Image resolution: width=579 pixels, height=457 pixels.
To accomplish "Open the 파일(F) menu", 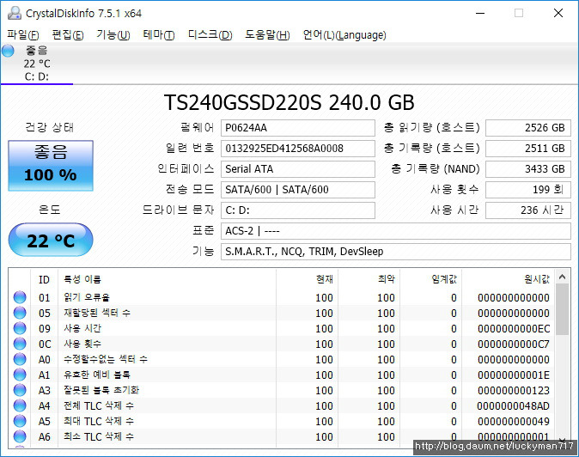I will point(23,35).
